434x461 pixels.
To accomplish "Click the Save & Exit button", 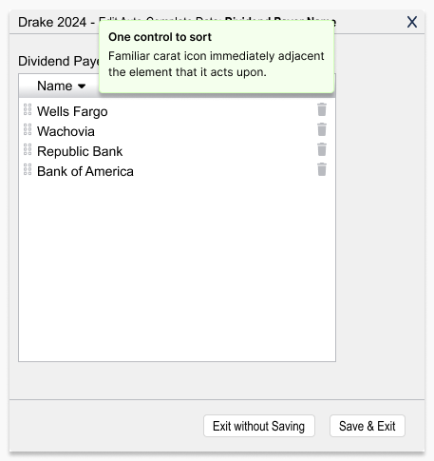I will 368,426.
